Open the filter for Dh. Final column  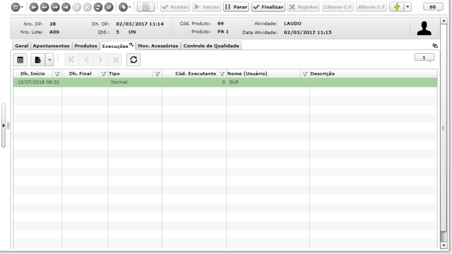coord(104,74)
